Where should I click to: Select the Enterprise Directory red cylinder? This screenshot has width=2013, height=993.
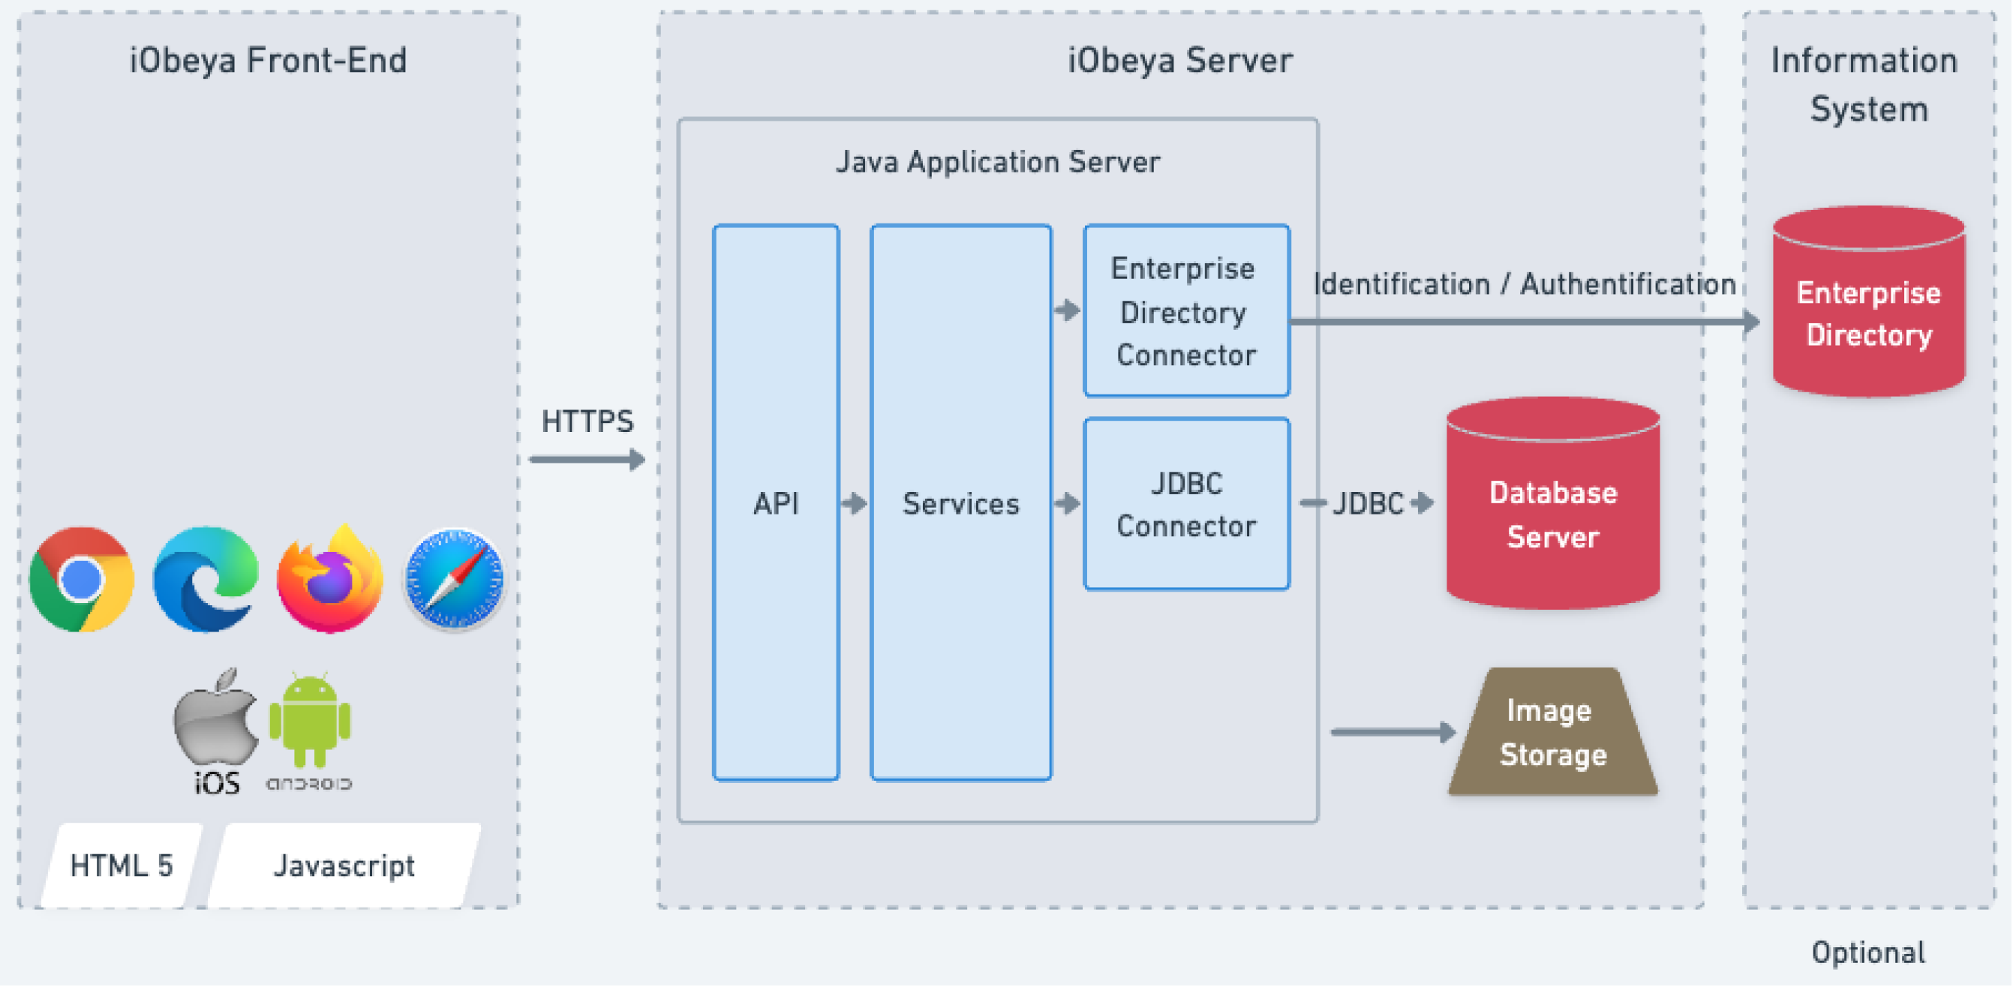point(1869,302)
